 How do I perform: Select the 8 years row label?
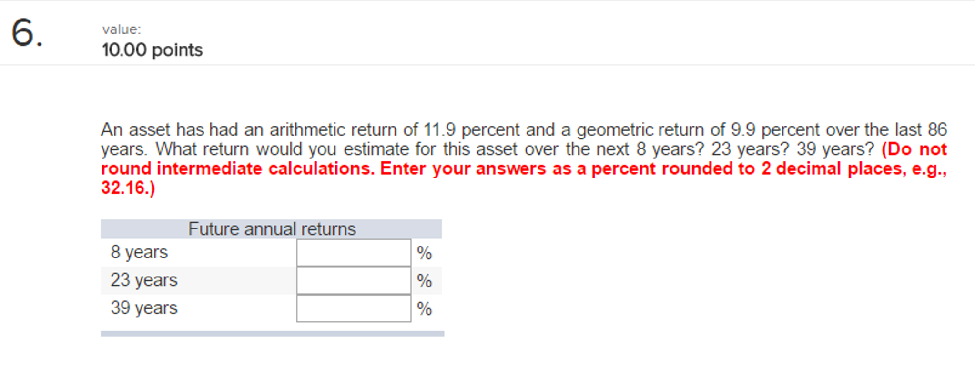pos(138,252)
